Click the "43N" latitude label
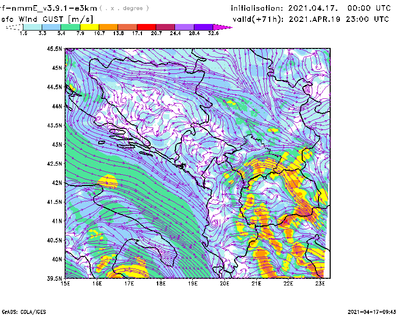 click(x=57, y=144)
